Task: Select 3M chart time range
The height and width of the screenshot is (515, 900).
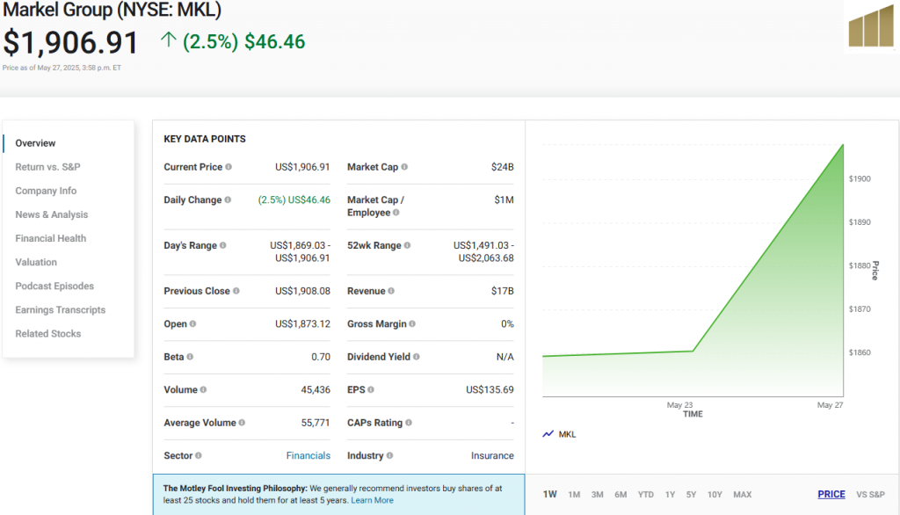Action: point(598,494)
